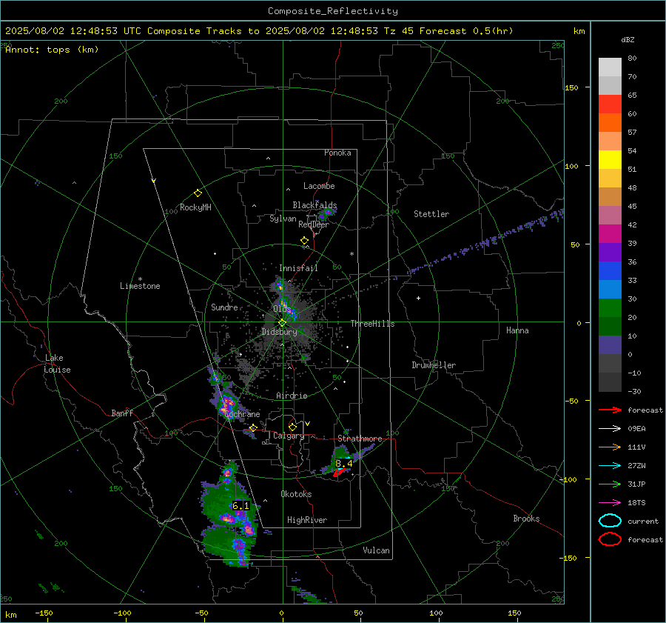This screenshot has width=666, height=623.
Task: Click the cyan current ellipse in legend
Action: (610, 521)
